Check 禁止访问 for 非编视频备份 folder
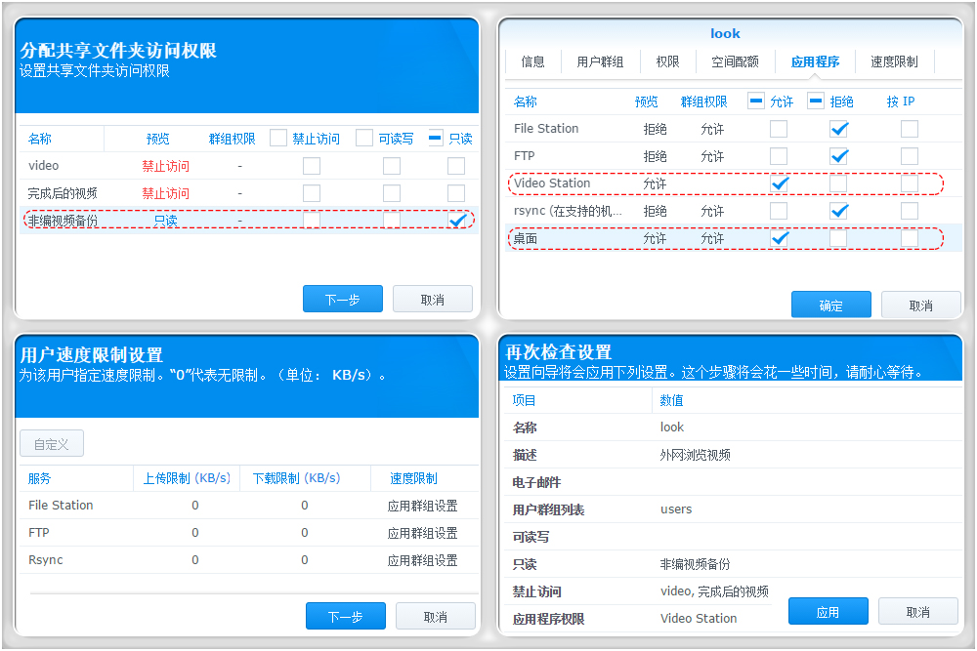 point(311,220)
